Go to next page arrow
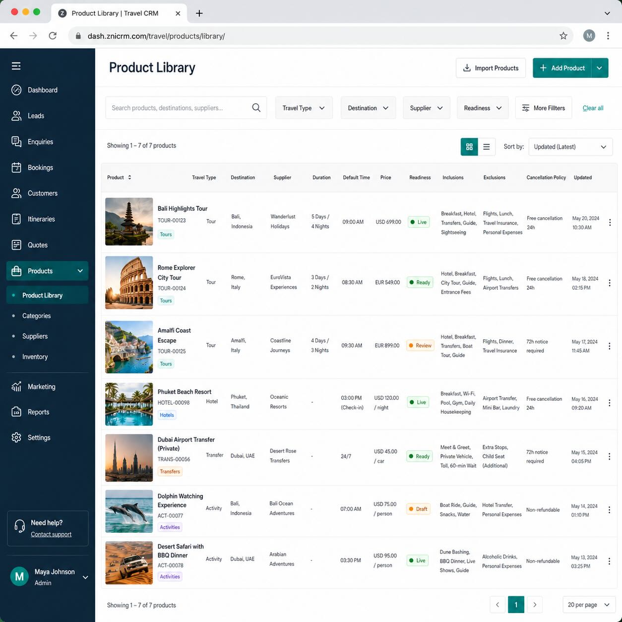Image resolution: width=622 pixels, height=622 pixels. click(x=535, y=605)
